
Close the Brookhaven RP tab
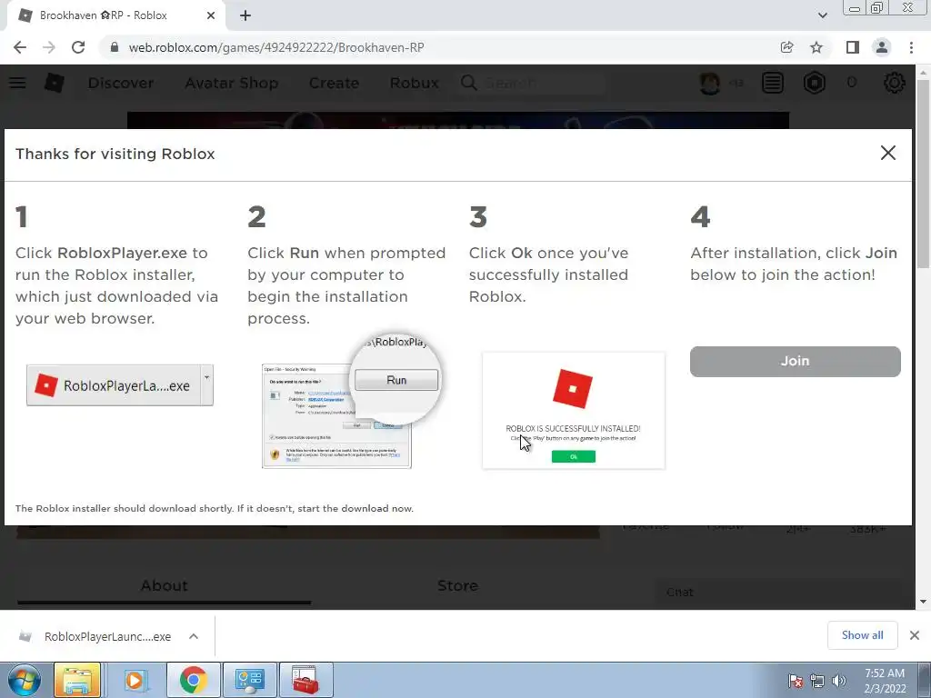pos(211,15)
